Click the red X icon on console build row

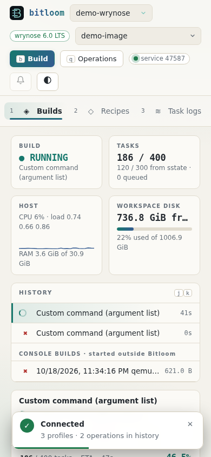[x=25, y=371]
